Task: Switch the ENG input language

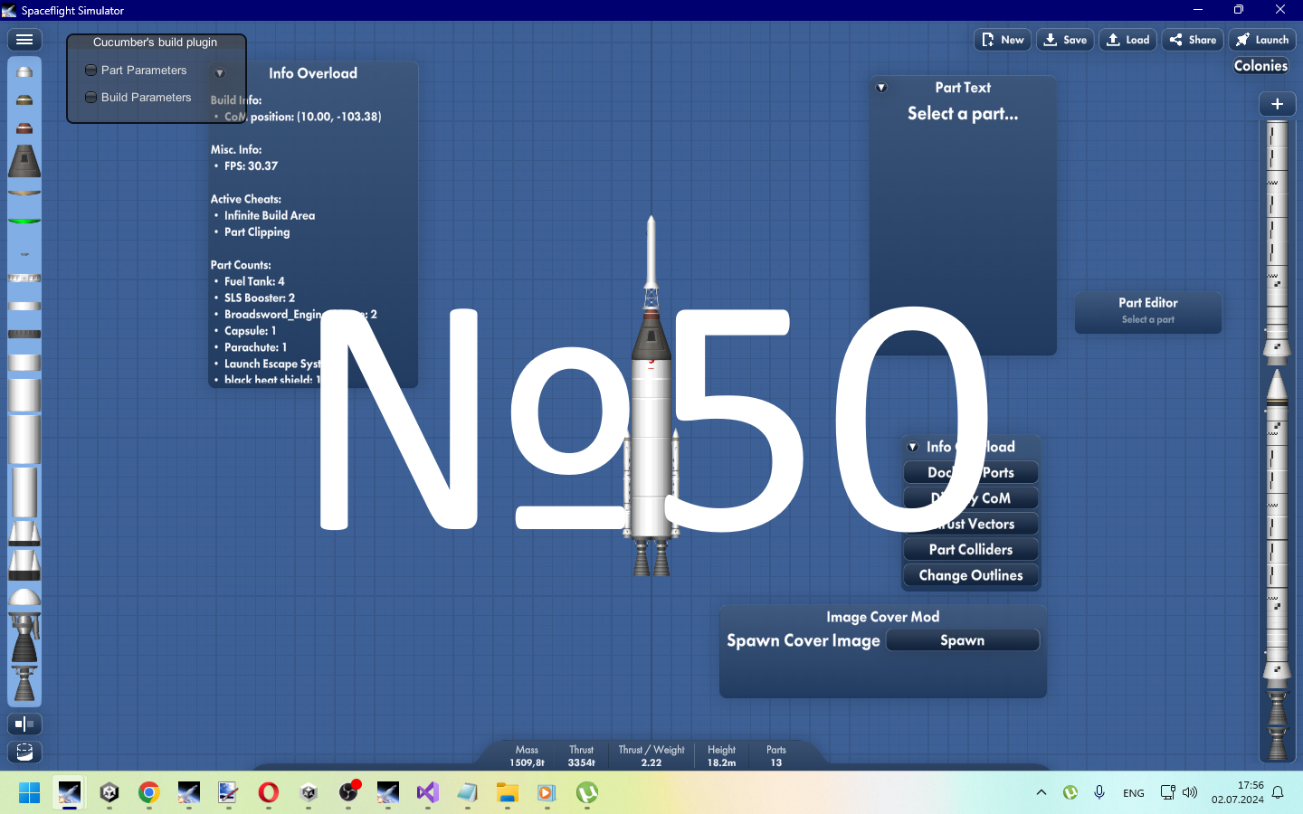Action: (1134, 793)
